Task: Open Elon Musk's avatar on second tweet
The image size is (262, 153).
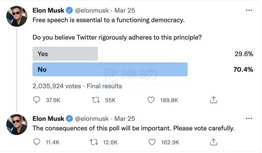Action: coord(17,124)
